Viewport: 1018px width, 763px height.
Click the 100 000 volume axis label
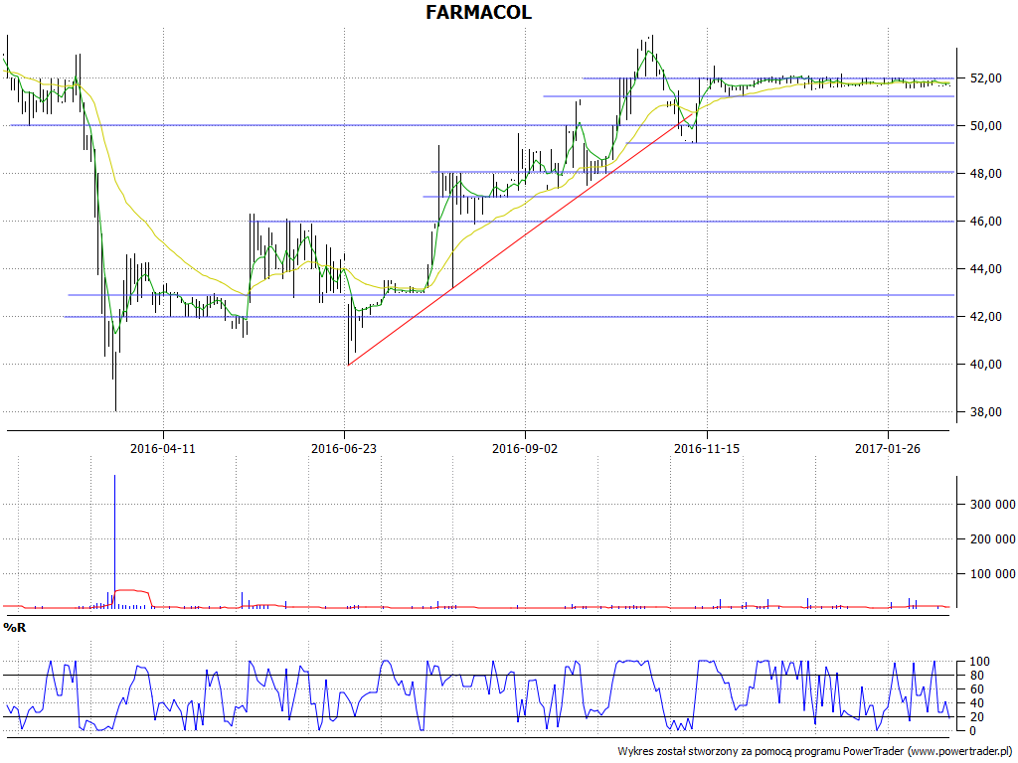point(993,574)
